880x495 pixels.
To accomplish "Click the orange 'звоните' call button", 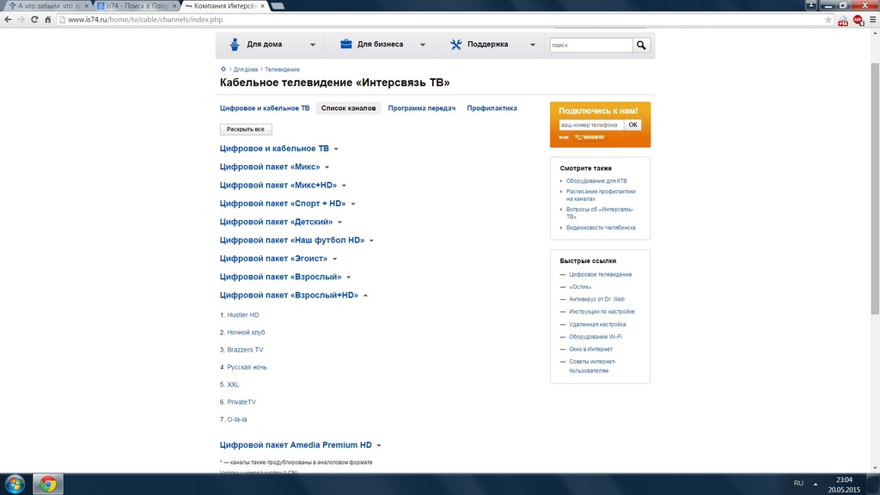I will 590,137.
